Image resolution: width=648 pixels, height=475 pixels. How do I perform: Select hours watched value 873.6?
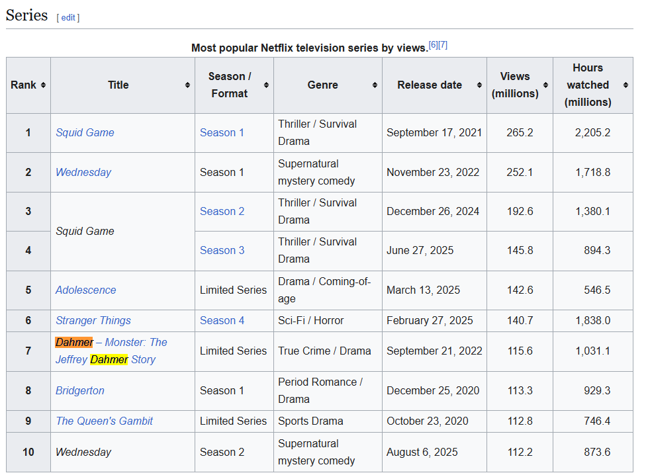597,453
